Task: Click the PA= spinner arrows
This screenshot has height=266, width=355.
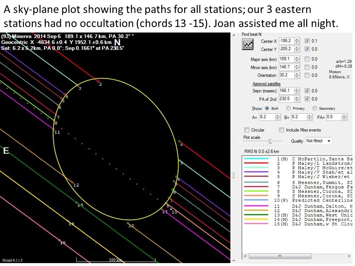Action: pyautogui.click(x=344, y=117)
